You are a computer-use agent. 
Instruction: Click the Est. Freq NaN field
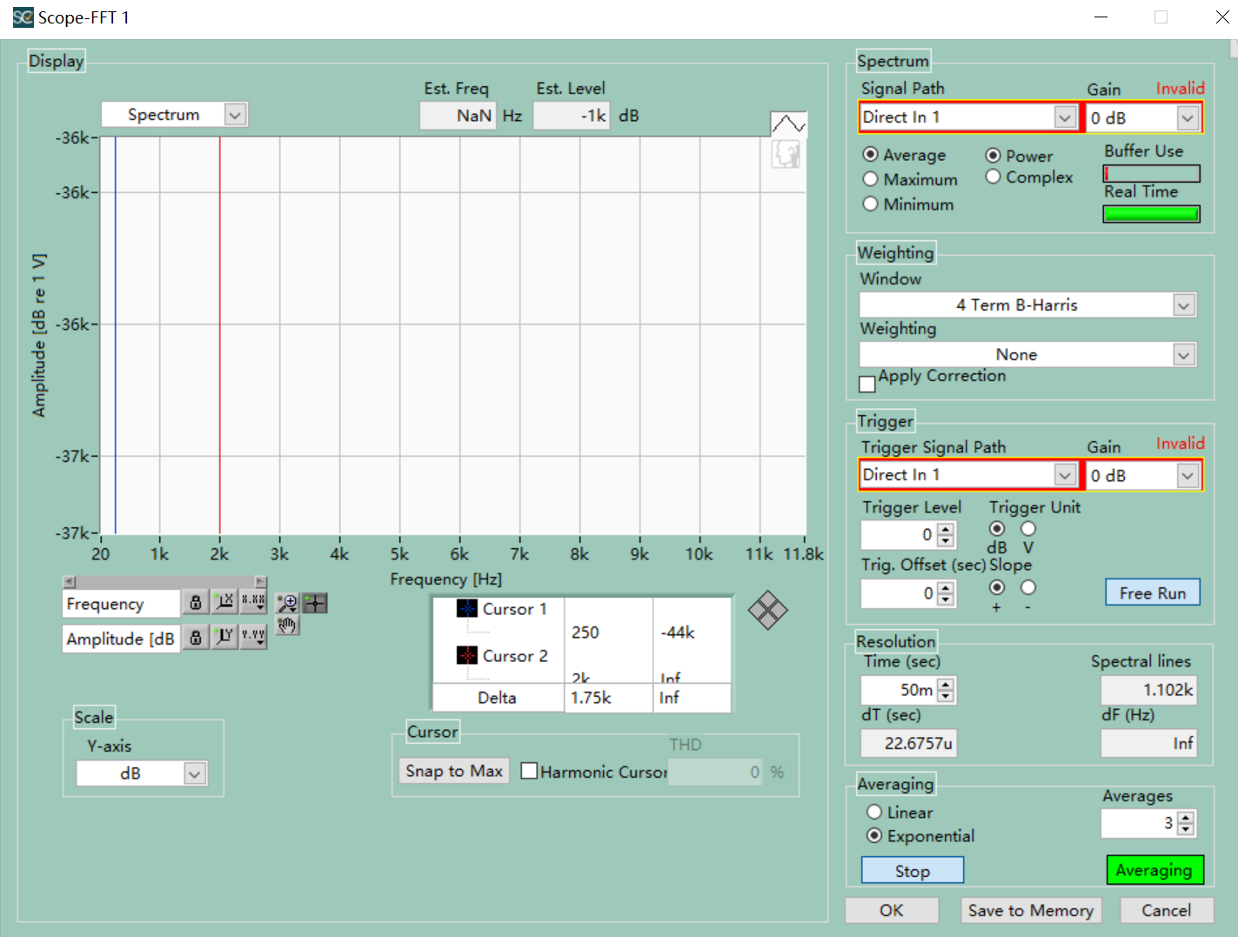pos(458,116)
